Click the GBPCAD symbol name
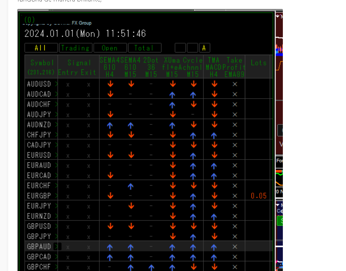Screen dimensions: 346x271 [x=39, y=257]
